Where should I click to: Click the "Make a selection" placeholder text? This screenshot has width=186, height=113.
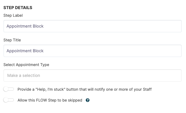coord(24,75)
